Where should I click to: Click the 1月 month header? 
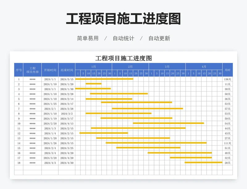pyautogui.click(x=94, y=66)
